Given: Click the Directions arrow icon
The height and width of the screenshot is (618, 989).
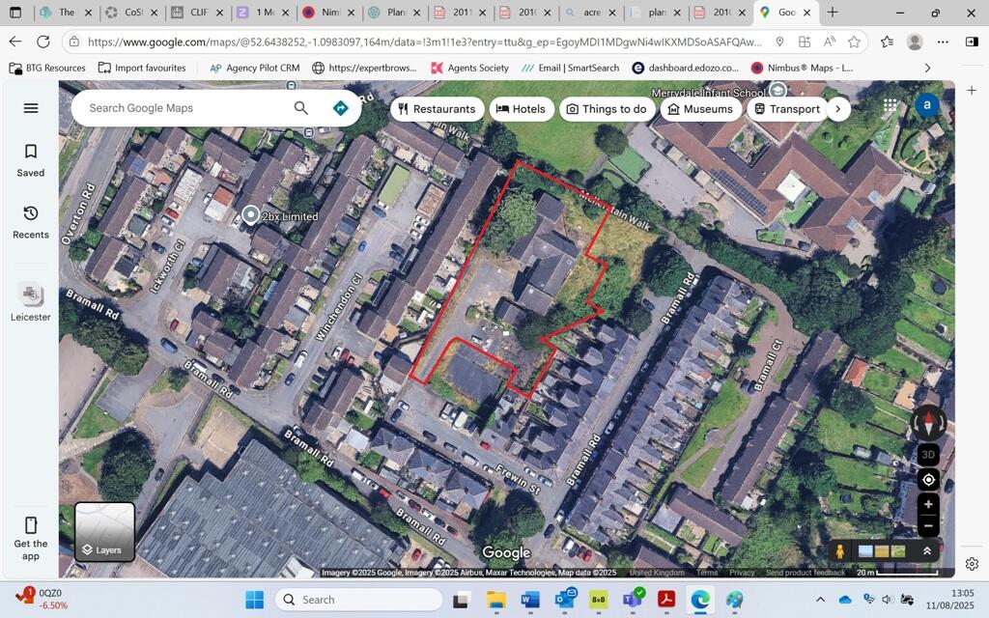Looking at the screenshot, I should coord(340,108).
